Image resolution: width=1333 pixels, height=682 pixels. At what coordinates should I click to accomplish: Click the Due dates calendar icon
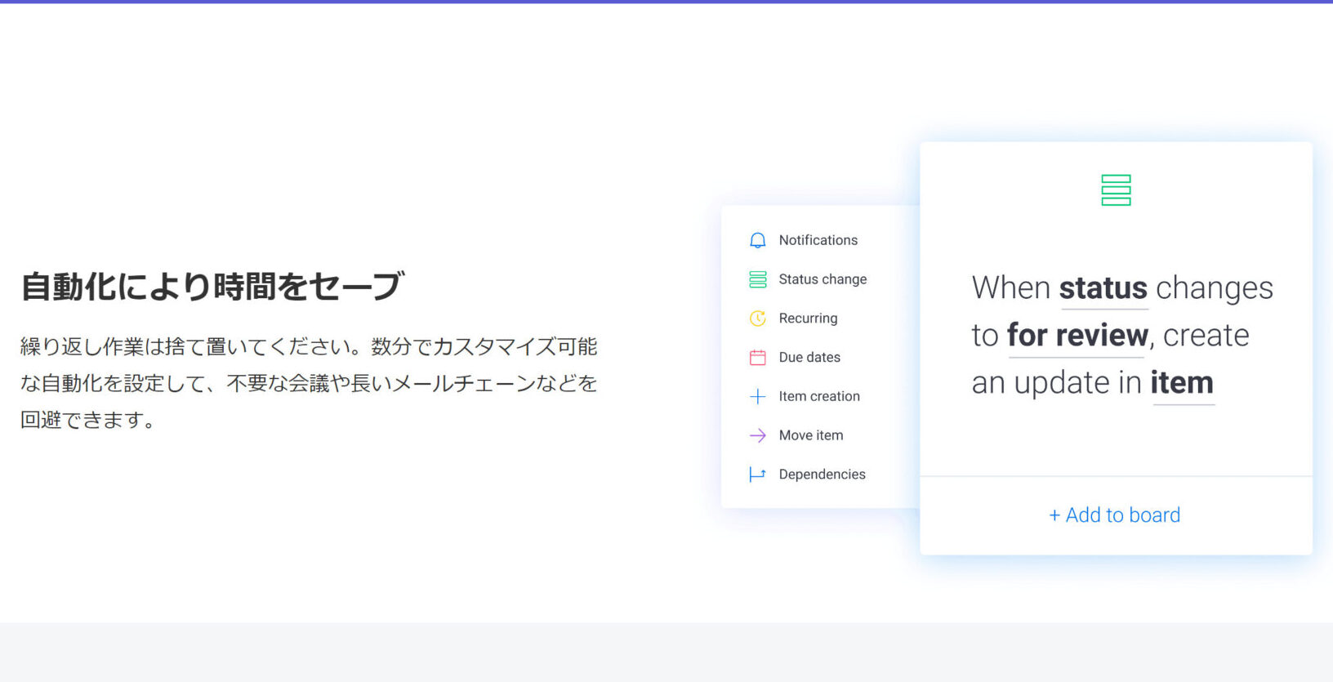point(757,357)
